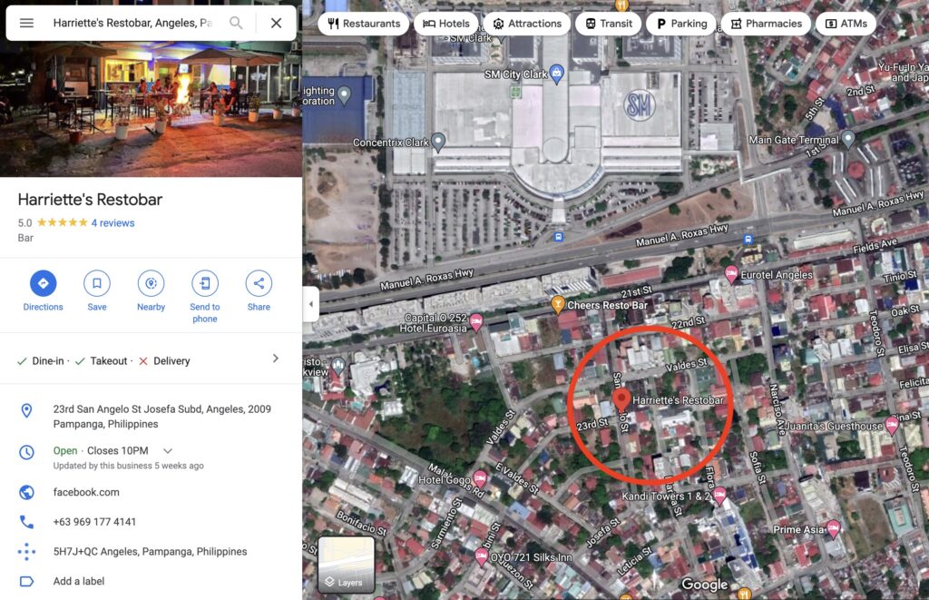Copy the 23rd San Angelo St address
The image size is (929, 600).
point(162,417)
